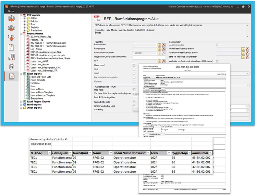Expand the Excel Project Exports node
256x195 pixels.
coord(21,102)
